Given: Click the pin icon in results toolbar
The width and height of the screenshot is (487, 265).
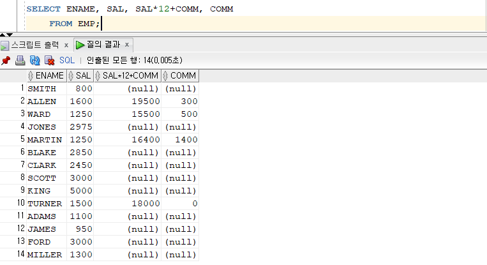Looking at the screenshot, I should 6,60.
